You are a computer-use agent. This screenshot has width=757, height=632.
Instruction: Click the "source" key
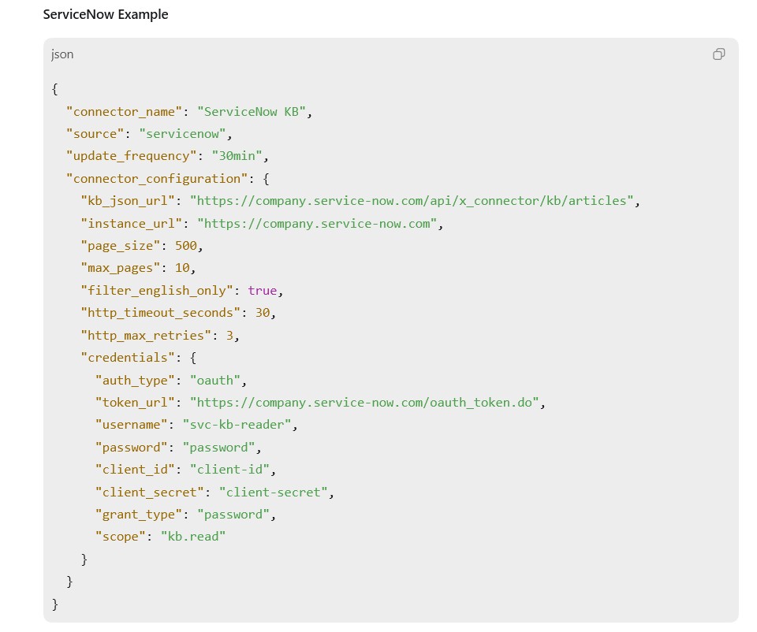coord(95,134)
